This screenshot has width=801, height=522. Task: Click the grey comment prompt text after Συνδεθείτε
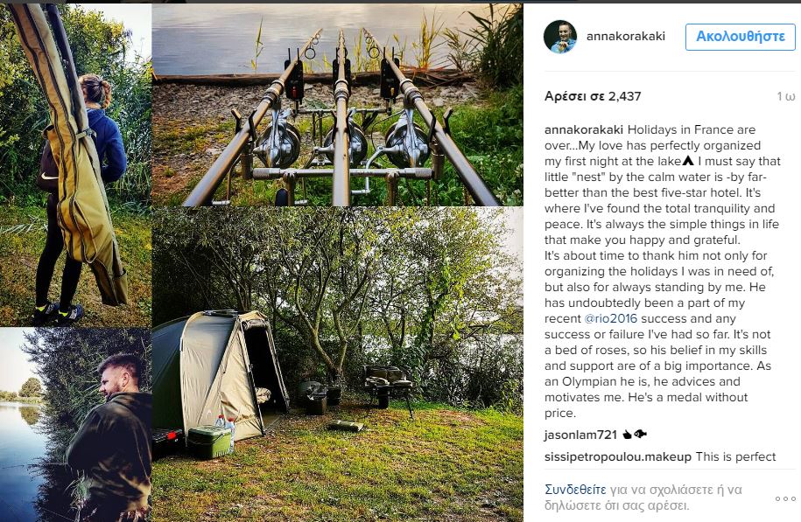pos(648,497)
